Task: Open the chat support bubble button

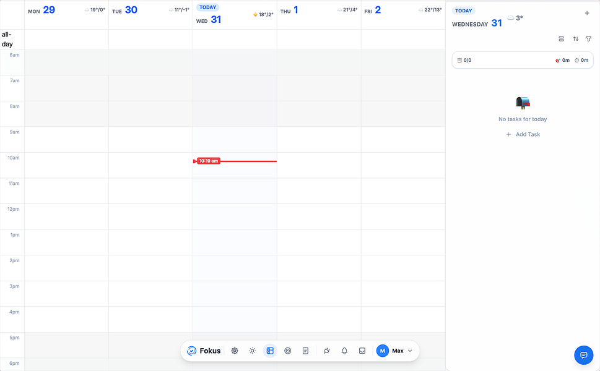Action: click(x=583, y=356)
